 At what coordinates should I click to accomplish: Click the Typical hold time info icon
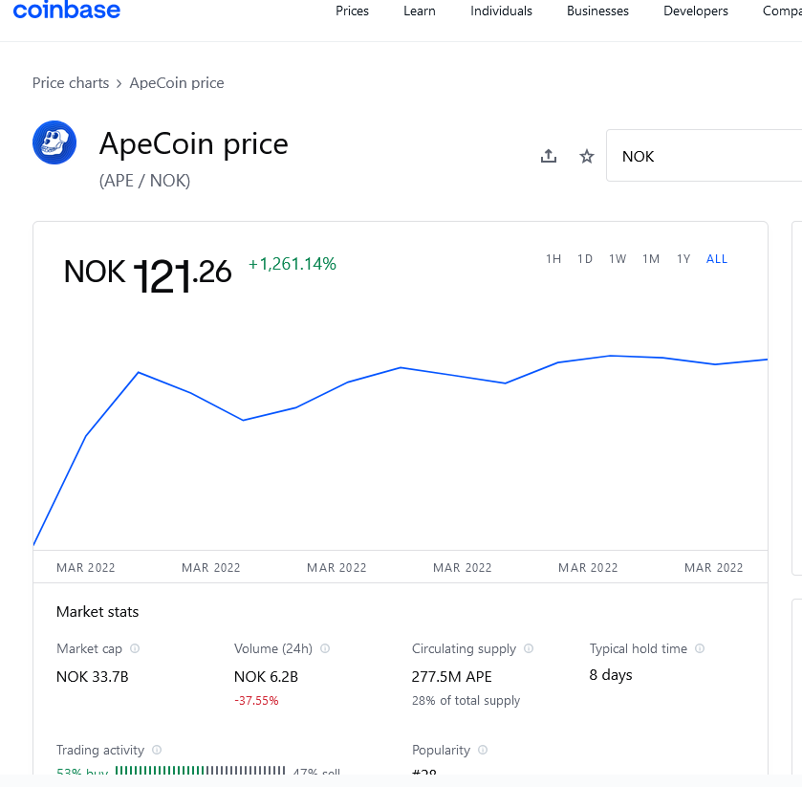click(700, 648)
